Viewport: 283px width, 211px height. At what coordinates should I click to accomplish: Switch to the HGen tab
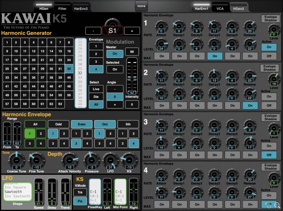tap(44, 8)
